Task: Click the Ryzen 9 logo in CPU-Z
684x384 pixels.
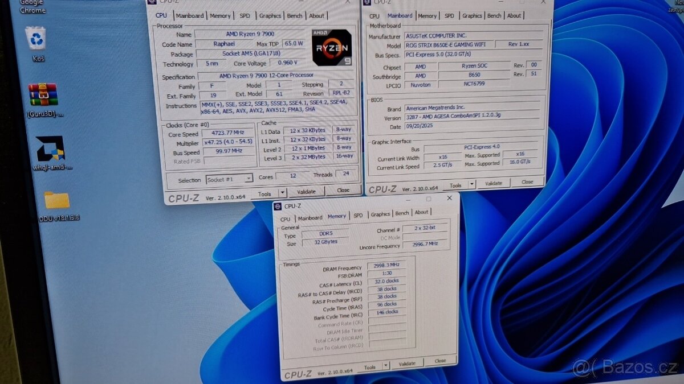Action: click(331, 47)
